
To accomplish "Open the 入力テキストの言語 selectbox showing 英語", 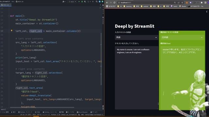I will pyautogui.click(x=137, y=37).
